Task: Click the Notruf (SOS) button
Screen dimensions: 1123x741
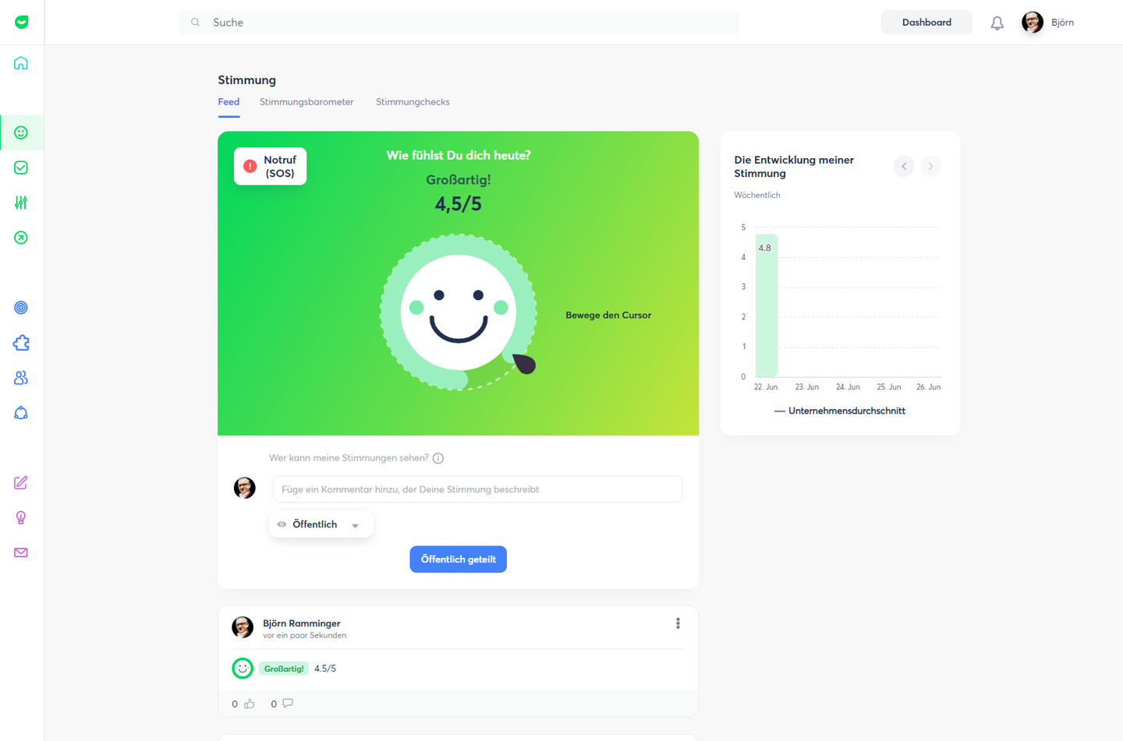Action: 270,166
